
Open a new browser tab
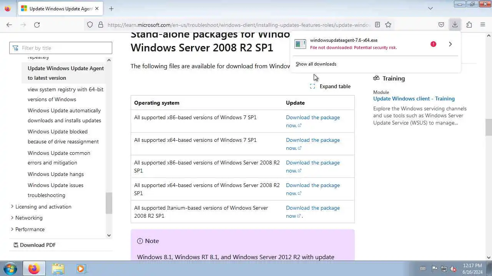coord(111,8)
